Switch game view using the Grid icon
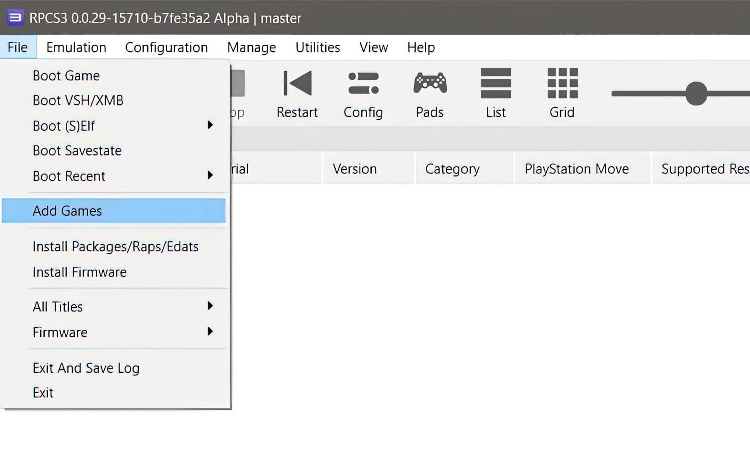This screenshot has width=750, height=455. [x=562, y=91]
